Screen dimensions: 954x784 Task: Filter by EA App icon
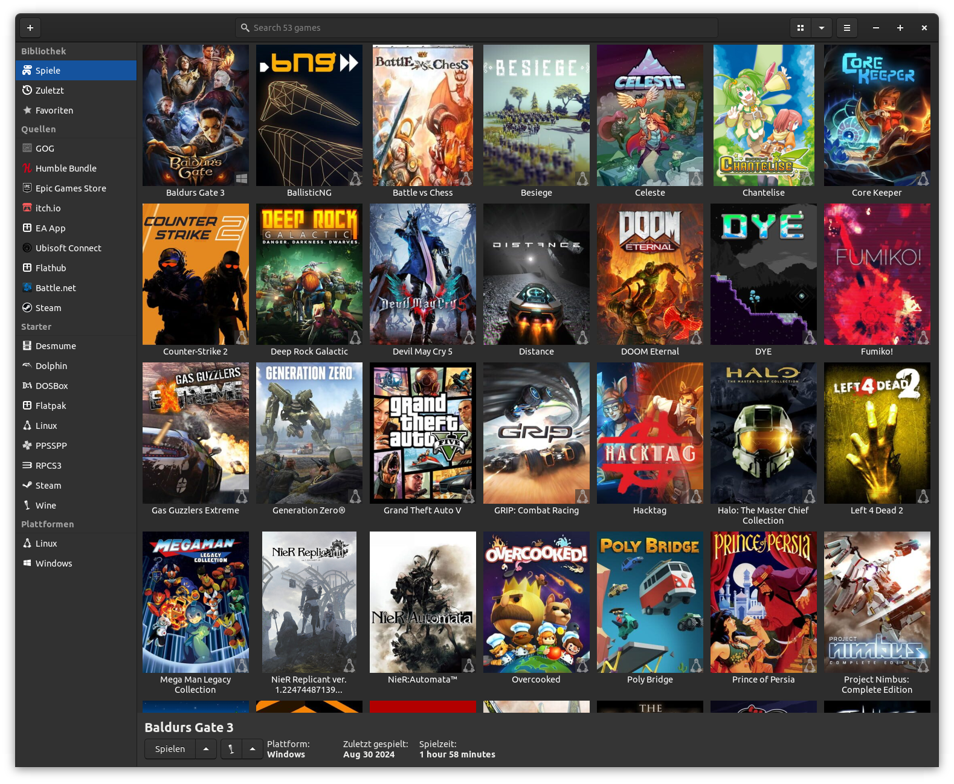click(27, 228)
